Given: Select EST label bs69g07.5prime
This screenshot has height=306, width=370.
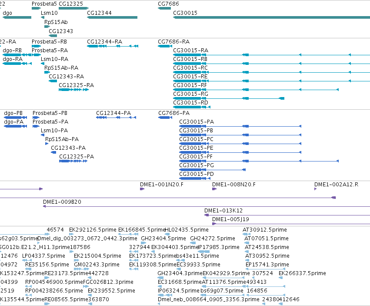Looking at the screenshot, I should tap(222, 291).
